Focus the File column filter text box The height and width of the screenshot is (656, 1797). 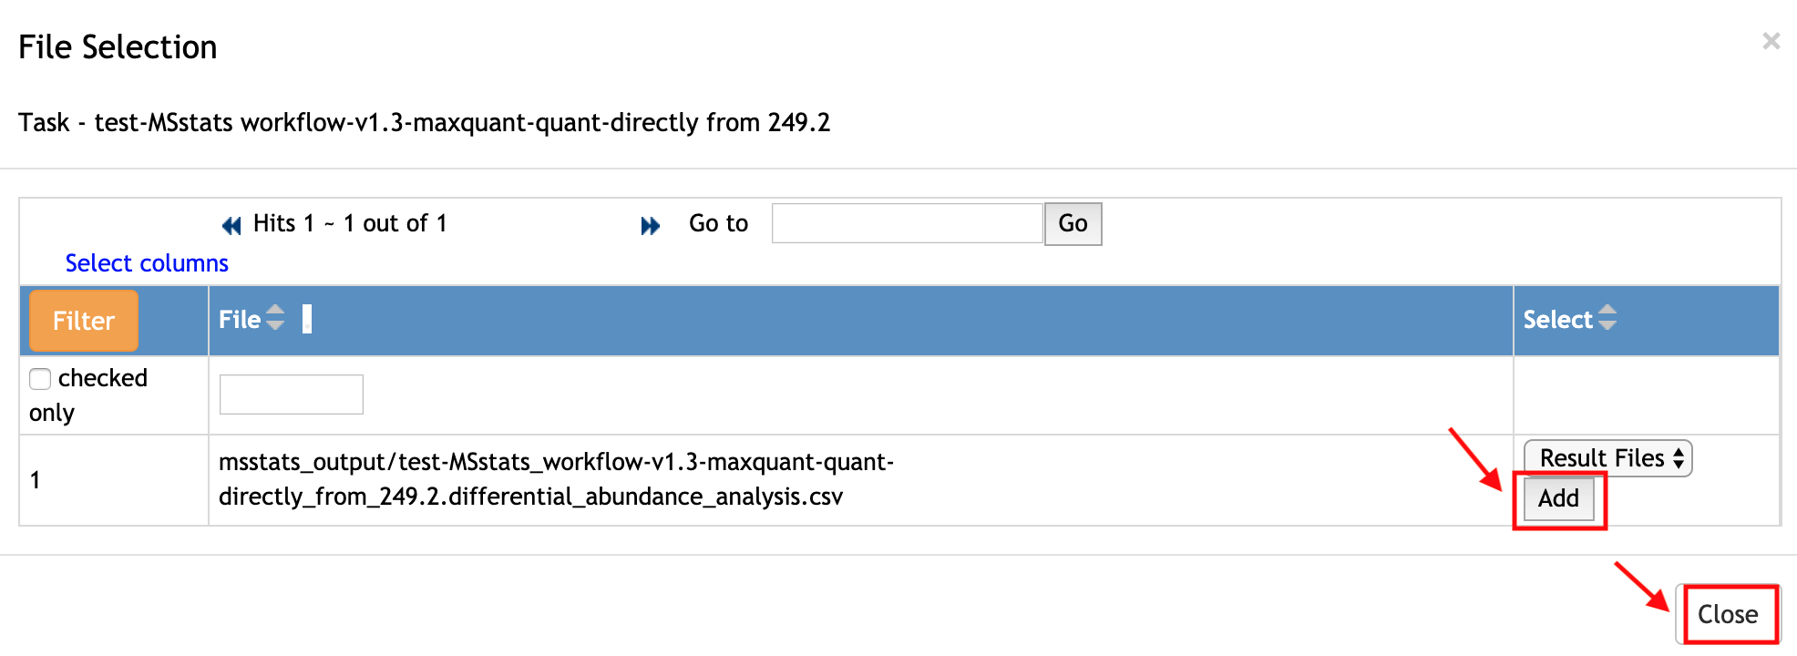292,395
